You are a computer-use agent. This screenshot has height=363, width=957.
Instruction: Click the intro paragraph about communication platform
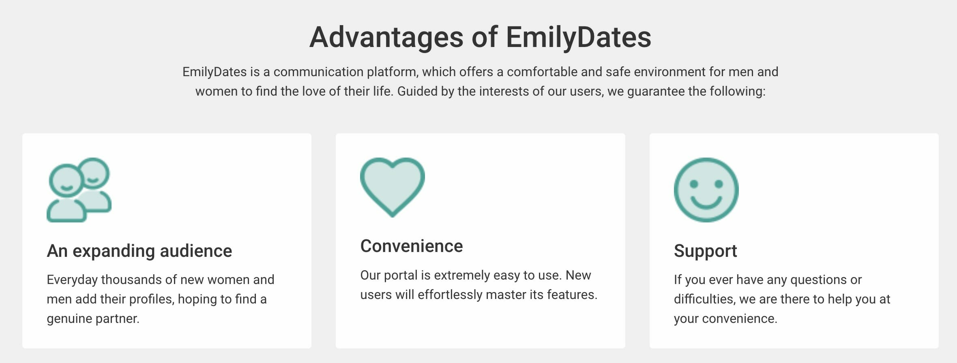[480, 81]
